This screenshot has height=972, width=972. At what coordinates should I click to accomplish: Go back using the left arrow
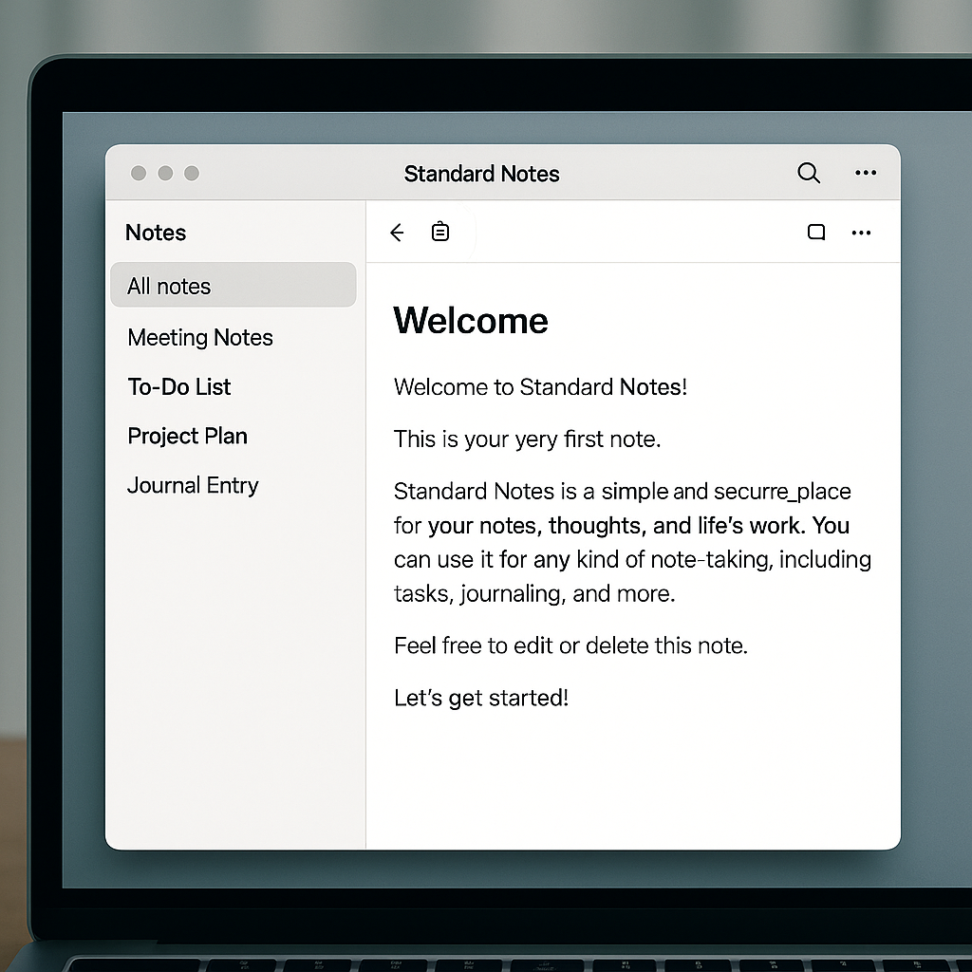[397, 233]
